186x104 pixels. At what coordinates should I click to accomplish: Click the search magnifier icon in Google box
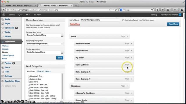(152, 10)
